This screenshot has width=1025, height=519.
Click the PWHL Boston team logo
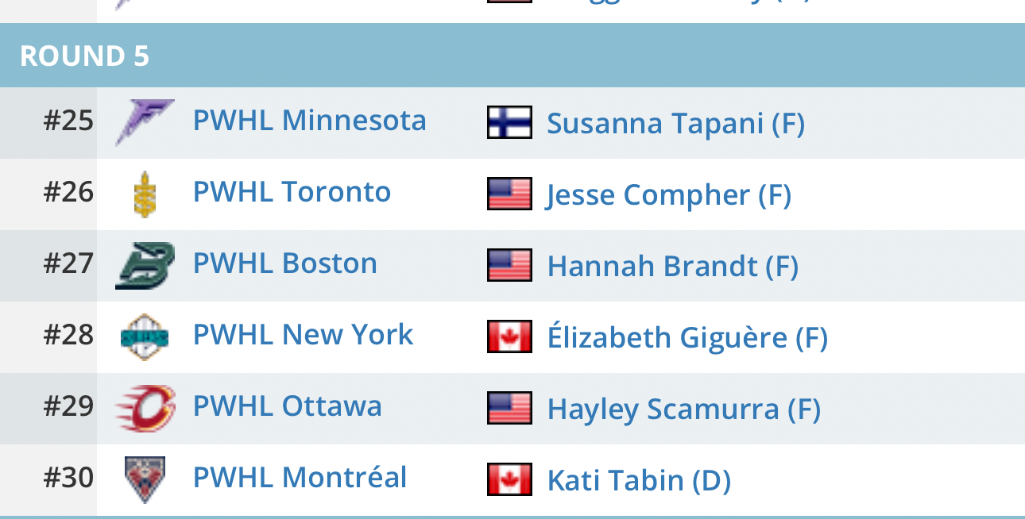point(145,266)
